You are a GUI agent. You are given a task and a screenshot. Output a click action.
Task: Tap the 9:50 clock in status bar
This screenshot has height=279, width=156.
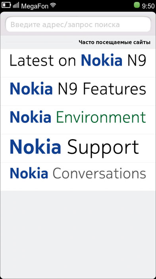148,6
